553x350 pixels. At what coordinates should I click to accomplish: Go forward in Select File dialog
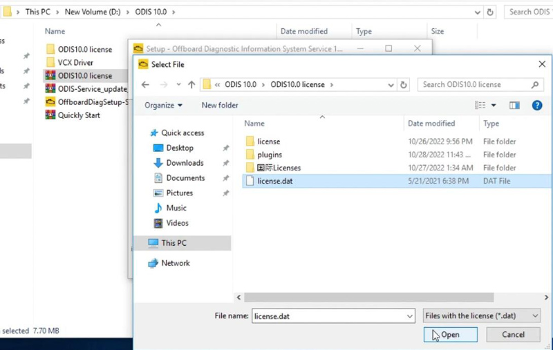(x=163, y=84)
